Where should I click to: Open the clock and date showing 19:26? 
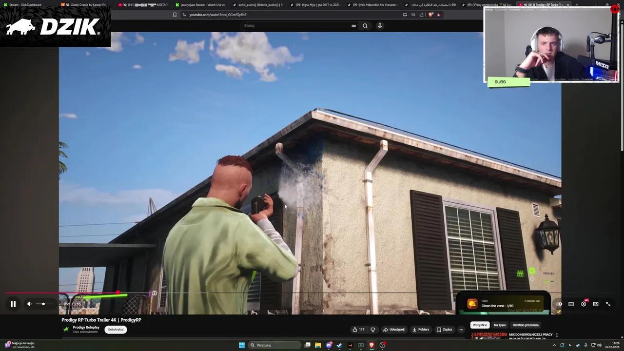(x=612, y=345)
